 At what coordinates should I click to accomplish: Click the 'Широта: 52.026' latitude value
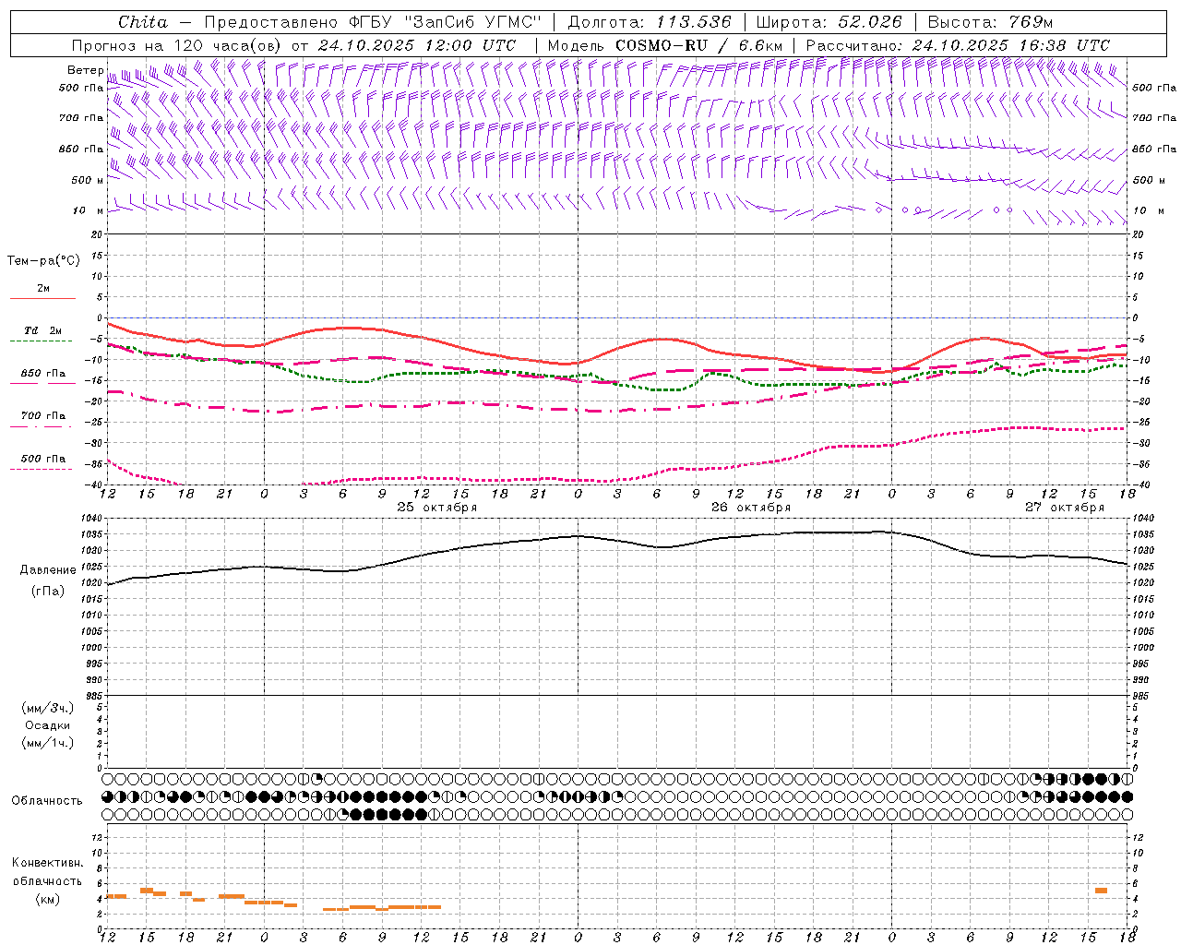(829, 22)
